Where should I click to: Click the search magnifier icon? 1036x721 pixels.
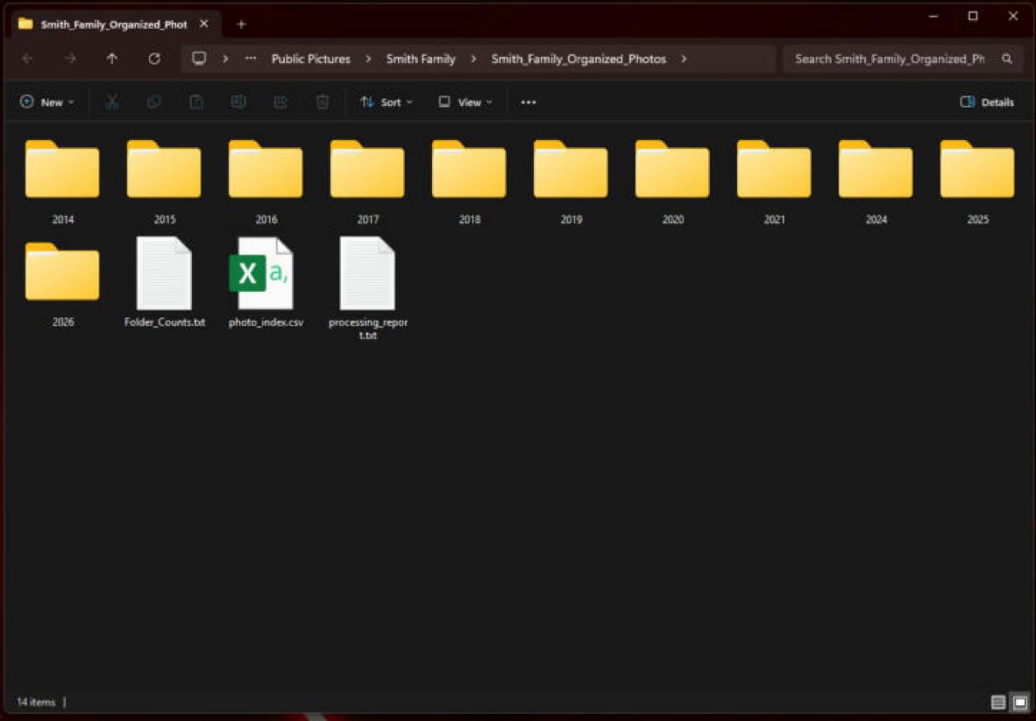pos(1007,59)
